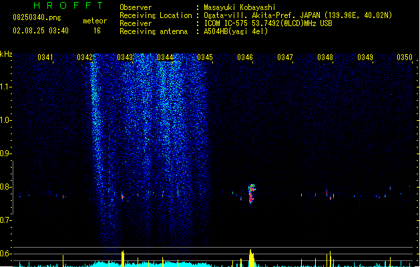Click the 0343 time marker
This screenshot has width=420, height=267.
(125, 57)
